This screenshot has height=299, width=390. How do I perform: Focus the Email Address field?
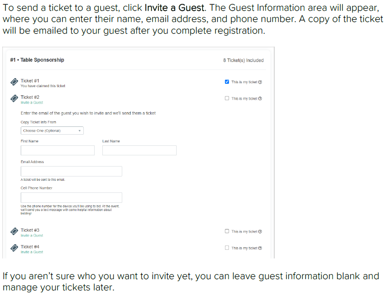pyautogui.click(x=71, y=171)
